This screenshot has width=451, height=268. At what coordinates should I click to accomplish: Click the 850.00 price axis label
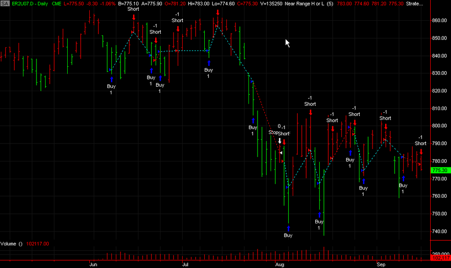(x=439, y=38)
